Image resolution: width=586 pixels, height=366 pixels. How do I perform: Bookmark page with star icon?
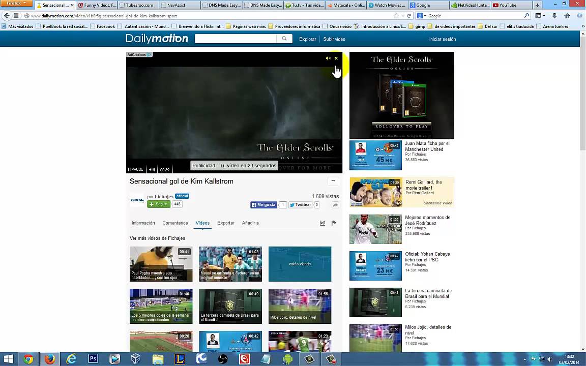(x=396, y=16)
